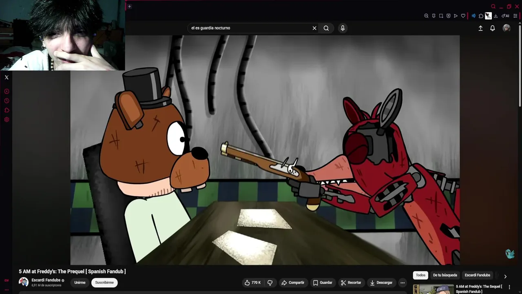This screenshot has width=522, height=294.
Task: Open the account avatar menu
Action: coord(507,28)
